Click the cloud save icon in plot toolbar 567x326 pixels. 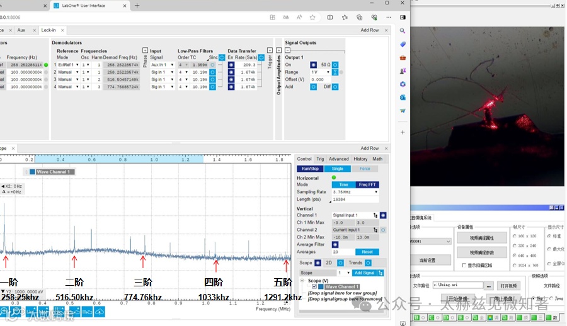100,312
